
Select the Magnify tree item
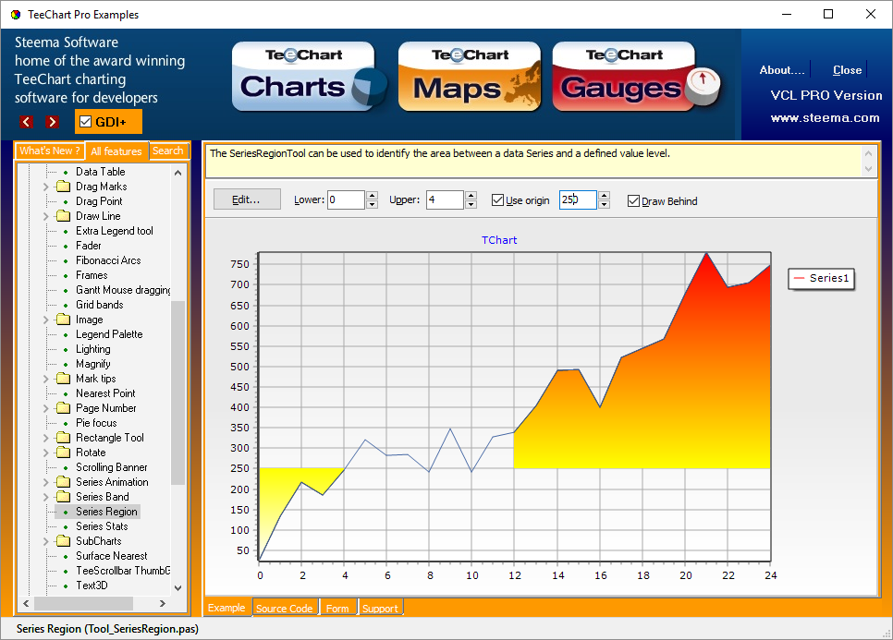(93, 364)
